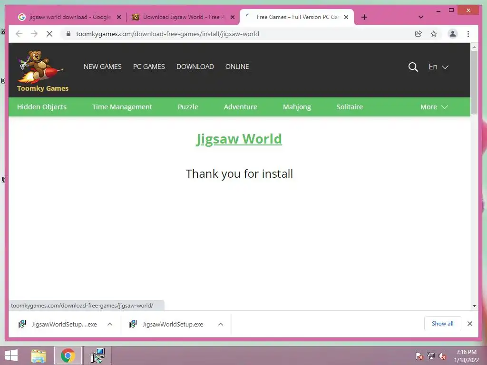The height and width of the screenshot is (365, 487).
Task: Open the Chrome profile avatar icon
Action: coord(453,34)
